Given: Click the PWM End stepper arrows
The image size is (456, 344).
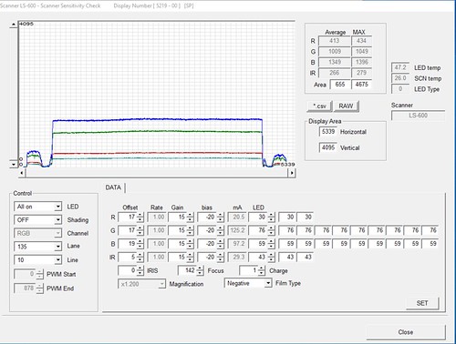Looking at the screenshot, I should point(40,288).
